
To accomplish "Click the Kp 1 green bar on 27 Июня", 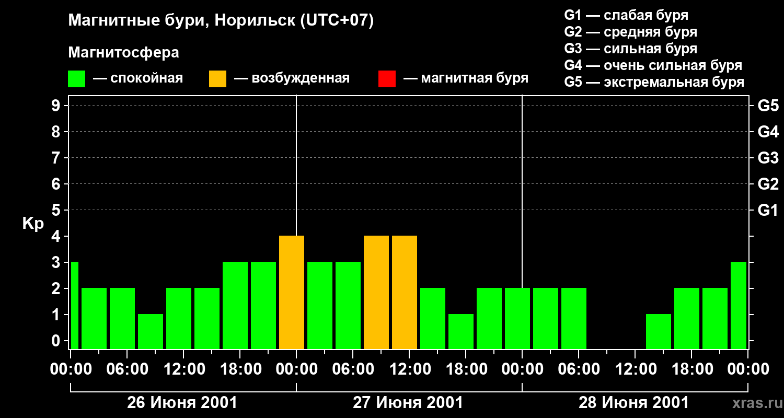I will (461, 331).
